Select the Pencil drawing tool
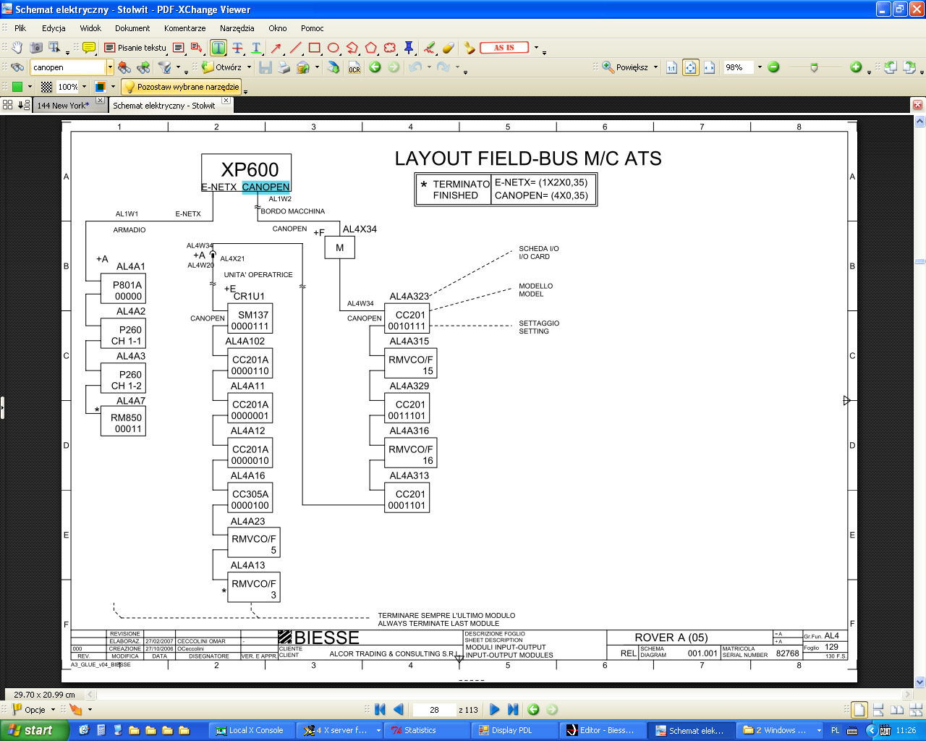Screen dimensions: 926x741 (x=430, y=48)
